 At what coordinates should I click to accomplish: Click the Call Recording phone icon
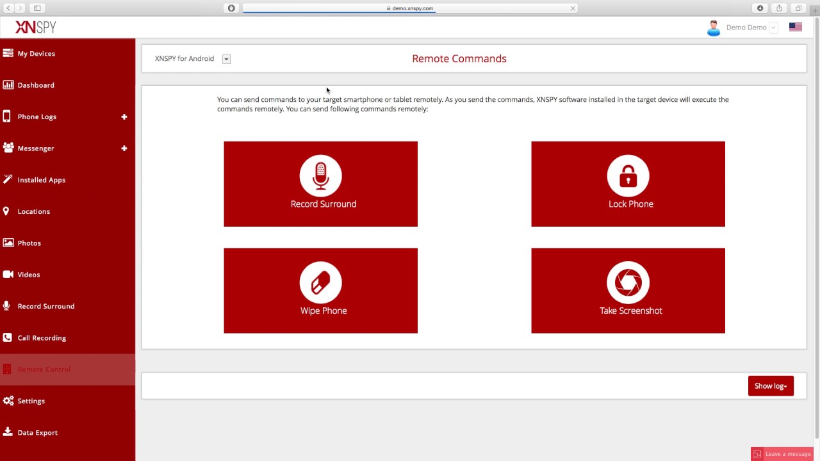[x=7, y=337]
